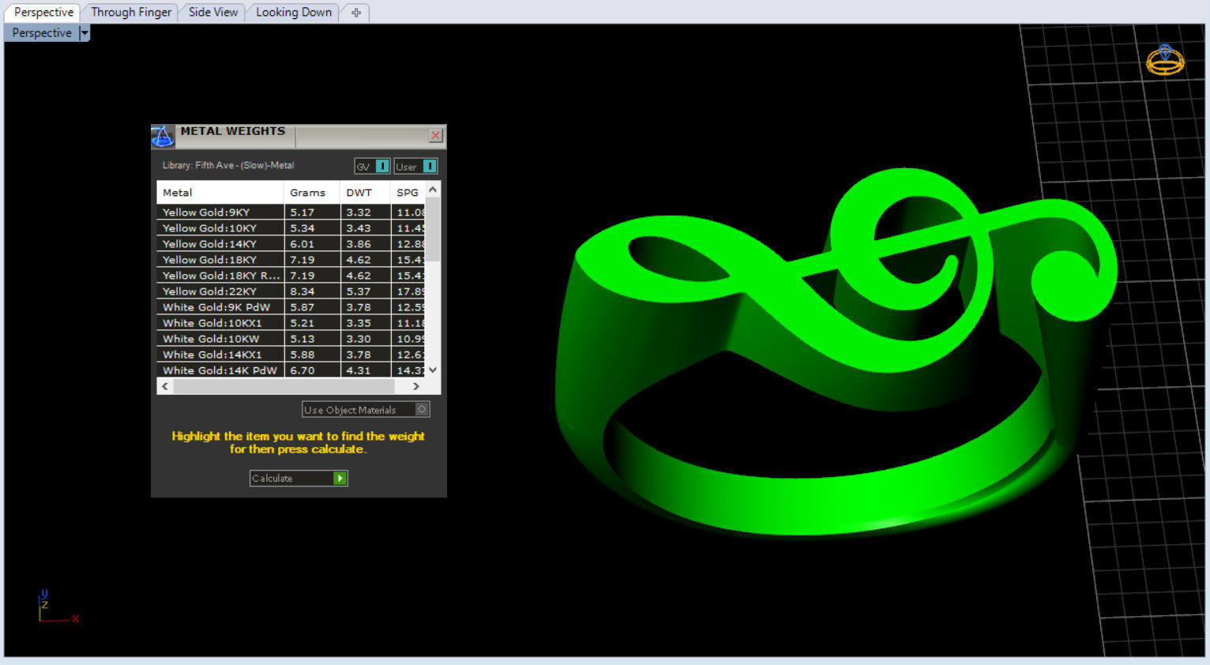The width and height of the screenshot is (1210, 665).
Task: Click the Metal Weights scale icon
Action: [x=162, y=137]
